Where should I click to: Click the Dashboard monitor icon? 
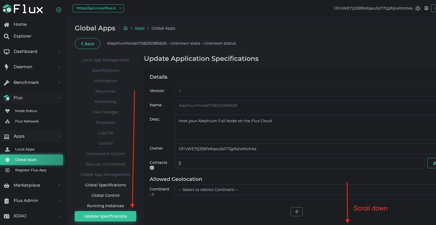tap(7, 52)
